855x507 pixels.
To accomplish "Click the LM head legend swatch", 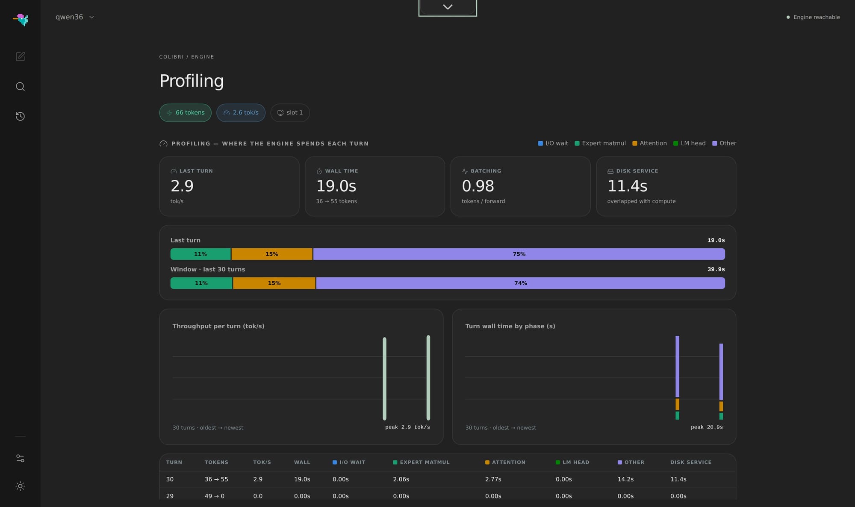I will click(x=676, y=143).
